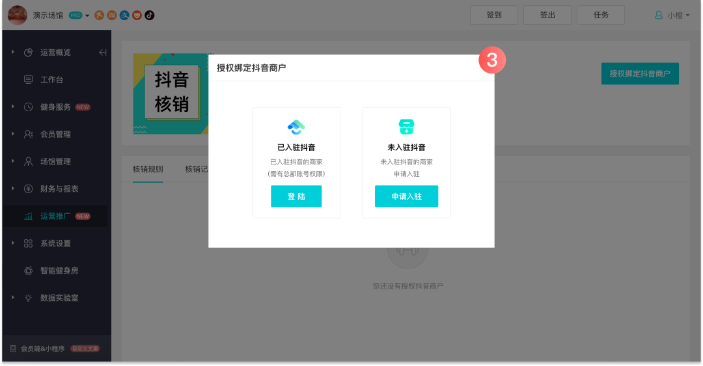Click the 工作台 monitor icon
This screenshot has height=366, width=703.
(x=28, y=80)
